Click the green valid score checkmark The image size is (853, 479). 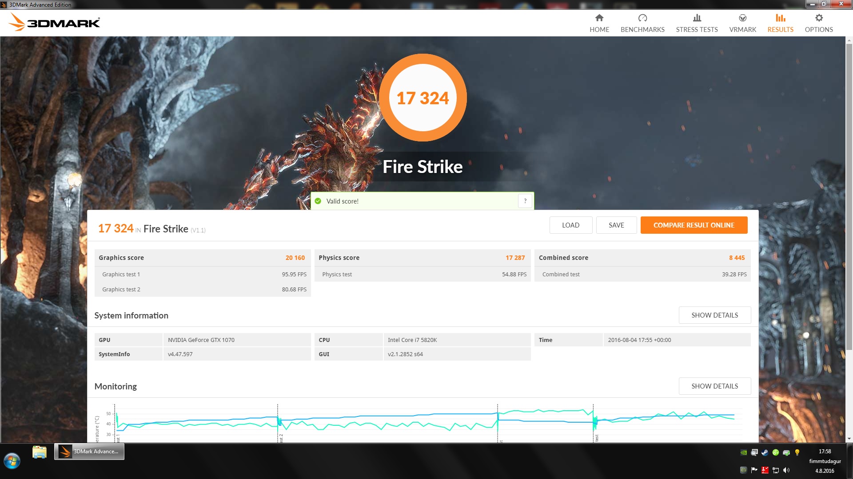pyautogui.click(x=319, y=201)
